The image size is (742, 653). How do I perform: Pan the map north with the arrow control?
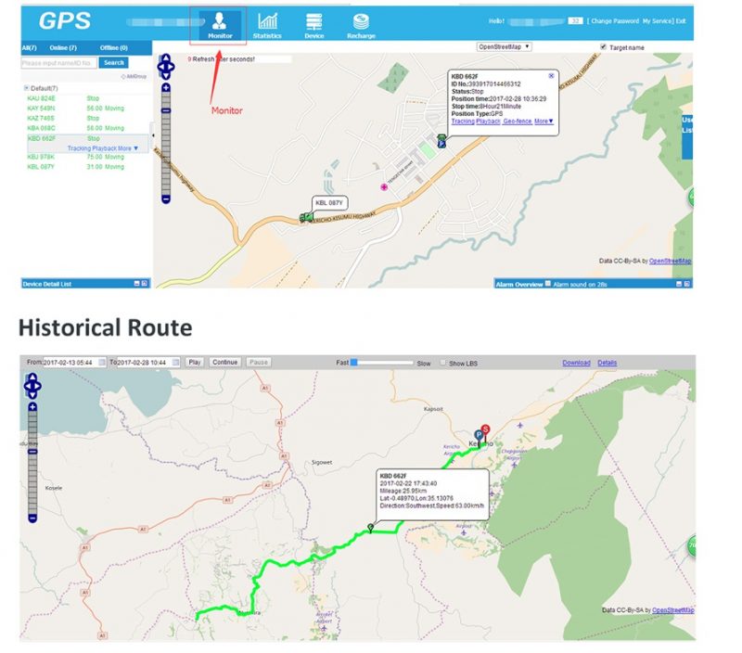tap(164, 58)
